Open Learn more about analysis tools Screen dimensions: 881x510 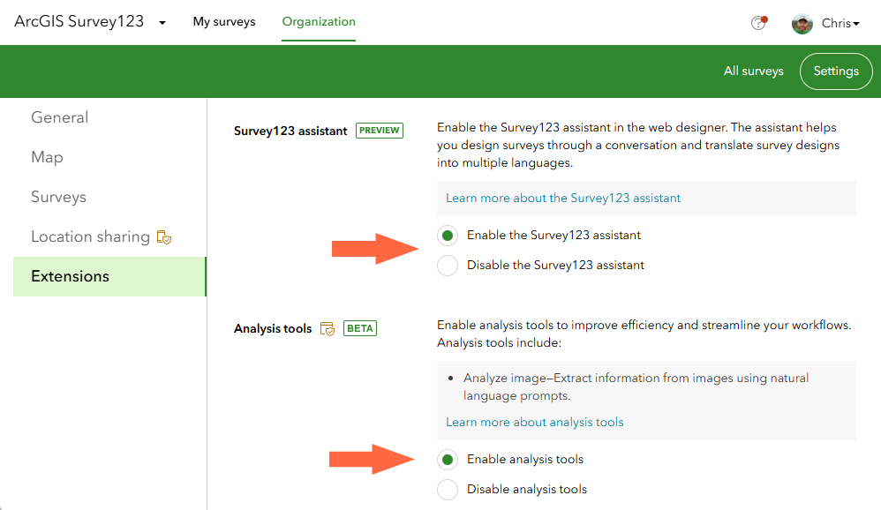533,422
